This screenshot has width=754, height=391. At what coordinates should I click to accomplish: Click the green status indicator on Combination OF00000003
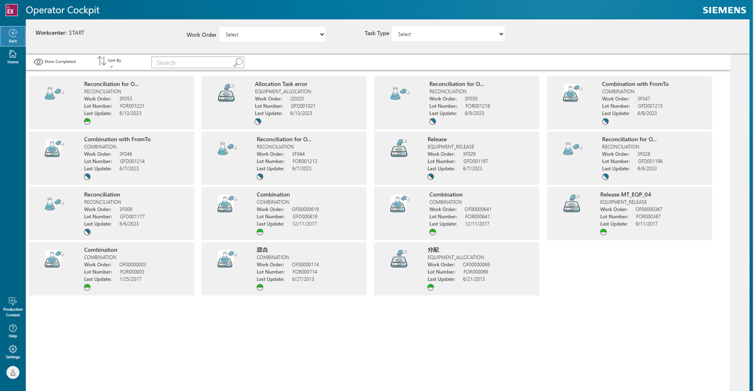coord(87,287)
